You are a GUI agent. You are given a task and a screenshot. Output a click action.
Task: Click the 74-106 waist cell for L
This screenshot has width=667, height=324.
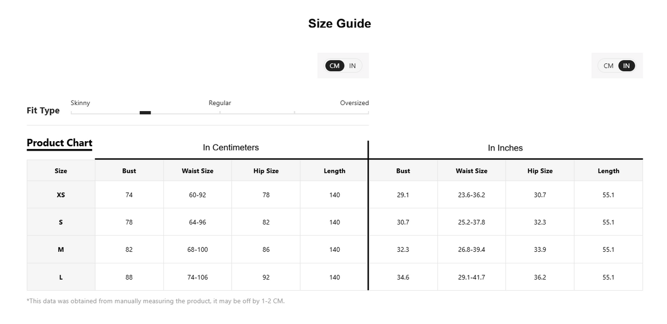coord(197,277)
